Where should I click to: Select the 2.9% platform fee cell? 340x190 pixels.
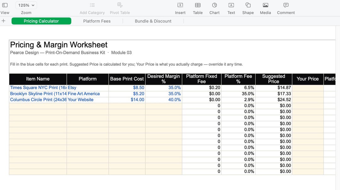point(238,100)
